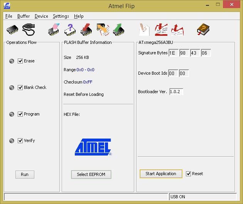Click the Edit Buffer paper icon
Image resolution: width=243 pixels, height=204 pixels.
(145, 29)
